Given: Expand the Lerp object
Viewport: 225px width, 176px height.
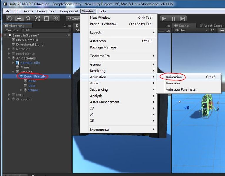Looking at the screenshot, I should (9, 94).
